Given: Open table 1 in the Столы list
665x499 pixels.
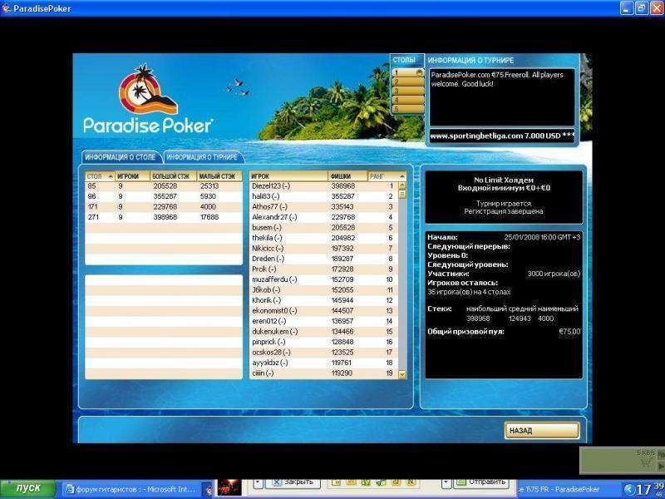Looking at the screenshot, I should point(407,73).
